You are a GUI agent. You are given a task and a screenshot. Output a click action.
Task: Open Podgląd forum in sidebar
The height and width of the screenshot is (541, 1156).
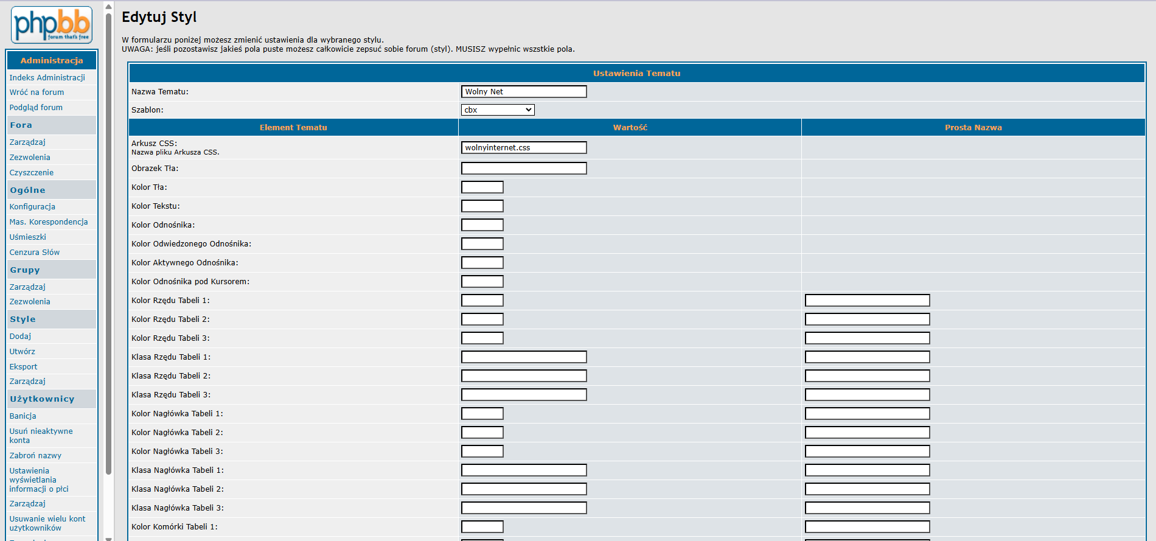click(x=36, y=108)
